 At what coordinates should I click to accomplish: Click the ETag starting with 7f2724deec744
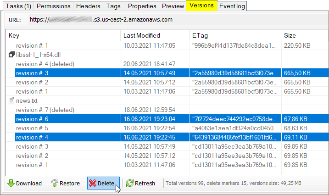(234, 119)
